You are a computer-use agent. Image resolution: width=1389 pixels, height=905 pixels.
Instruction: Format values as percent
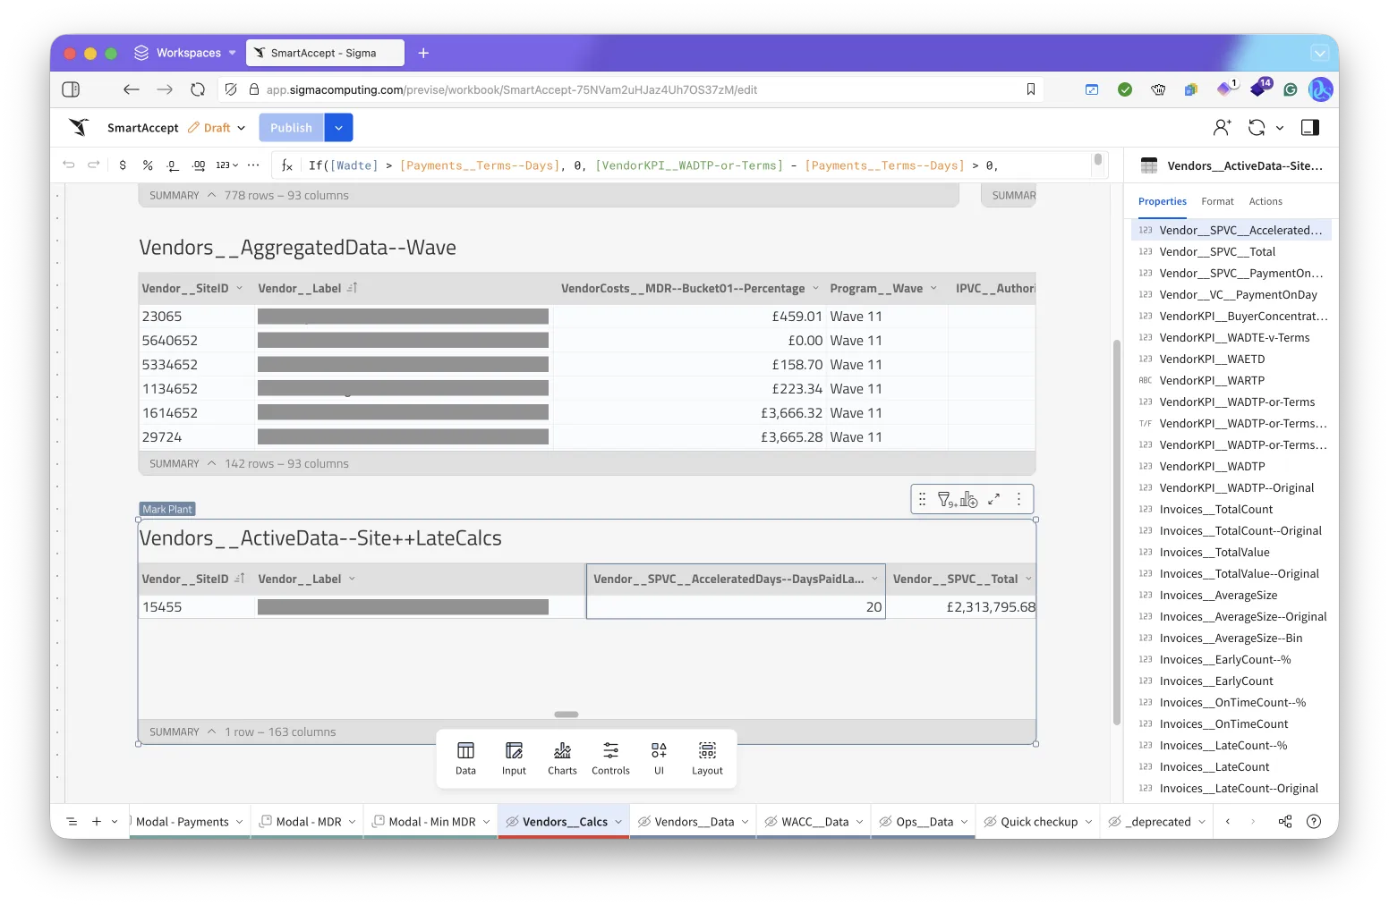point(148,165)
